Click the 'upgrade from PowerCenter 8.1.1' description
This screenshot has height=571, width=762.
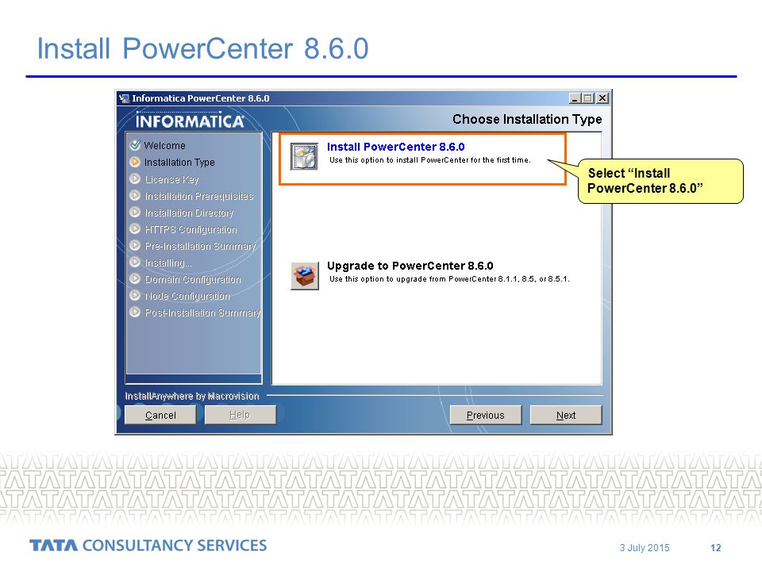pos(449,278)
